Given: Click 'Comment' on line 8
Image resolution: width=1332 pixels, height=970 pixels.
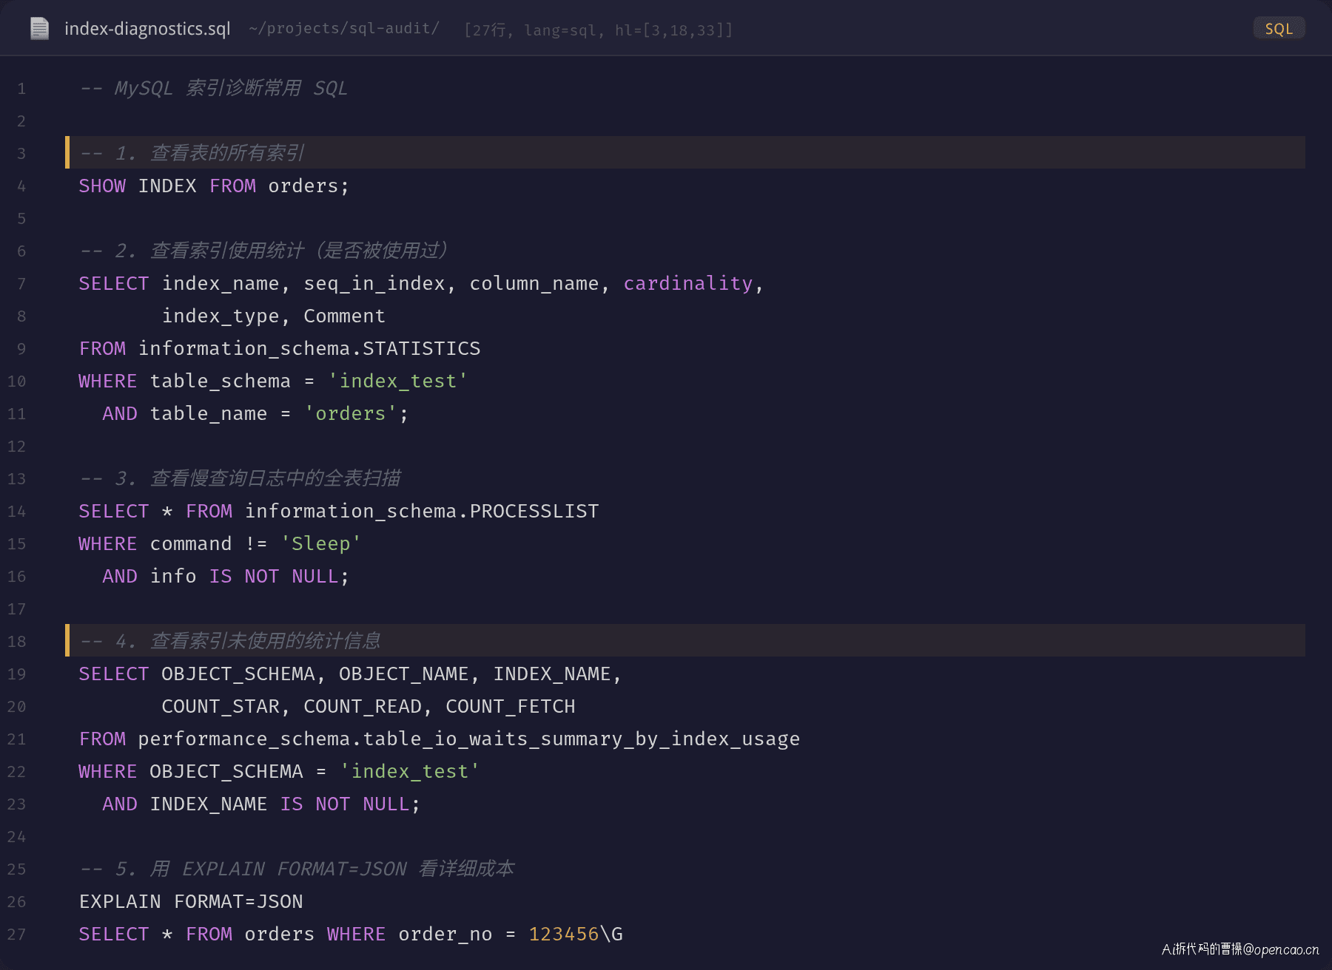Looking at the screenshot, I should coord(345,316).
